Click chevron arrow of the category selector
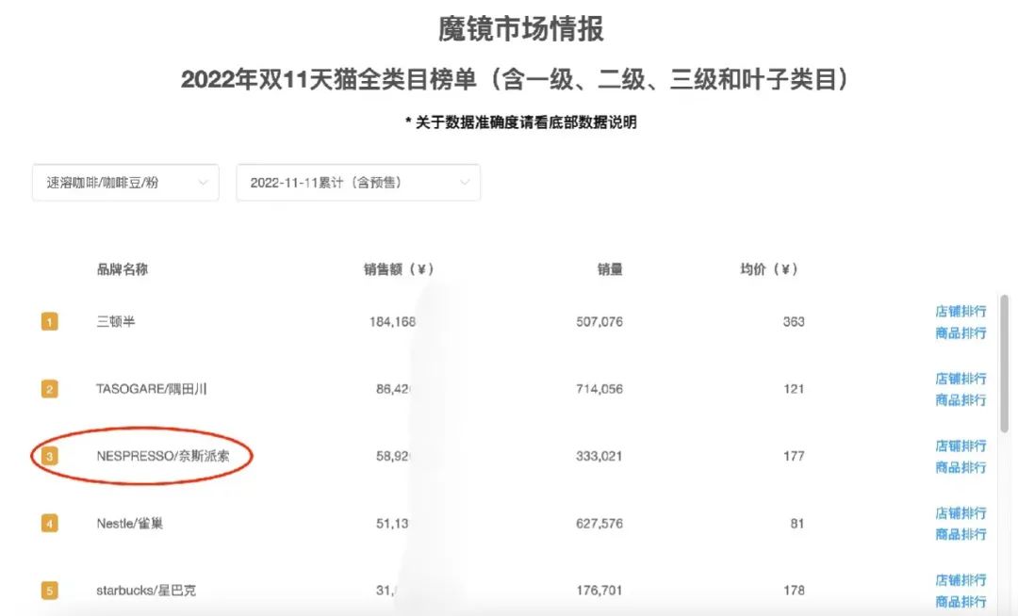This screenshot has height=616, width=1018. [203, 183]
